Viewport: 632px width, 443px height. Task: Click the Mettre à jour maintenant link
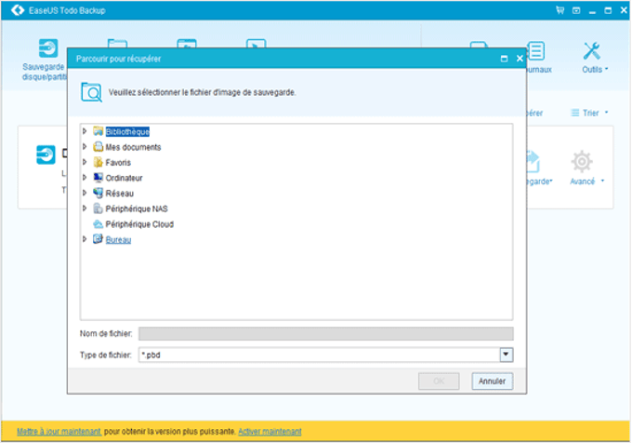(59, 431)
